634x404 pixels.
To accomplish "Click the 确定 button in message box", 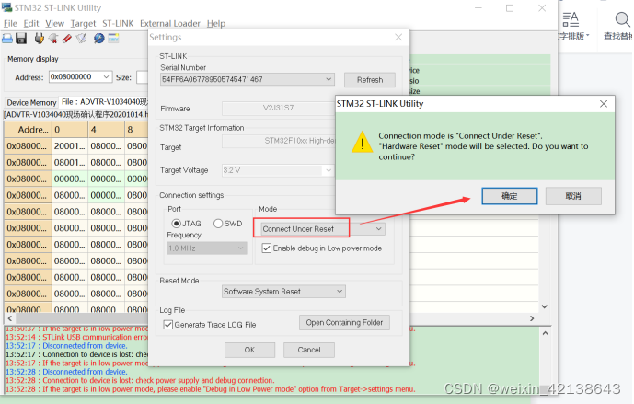I will 510,196.
